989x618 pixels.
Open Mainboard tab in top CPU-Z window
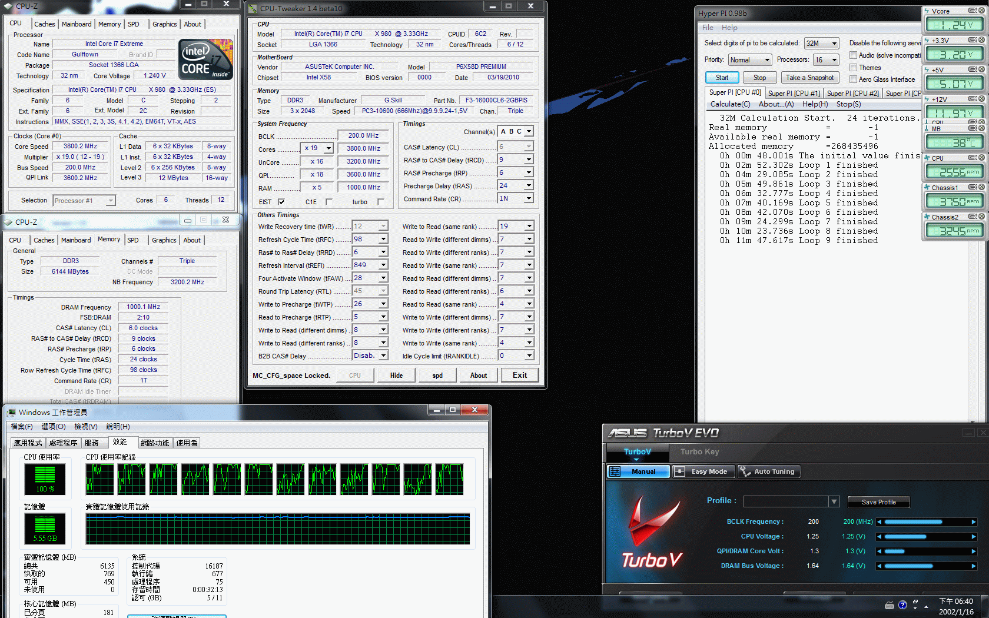click(77, 24)
